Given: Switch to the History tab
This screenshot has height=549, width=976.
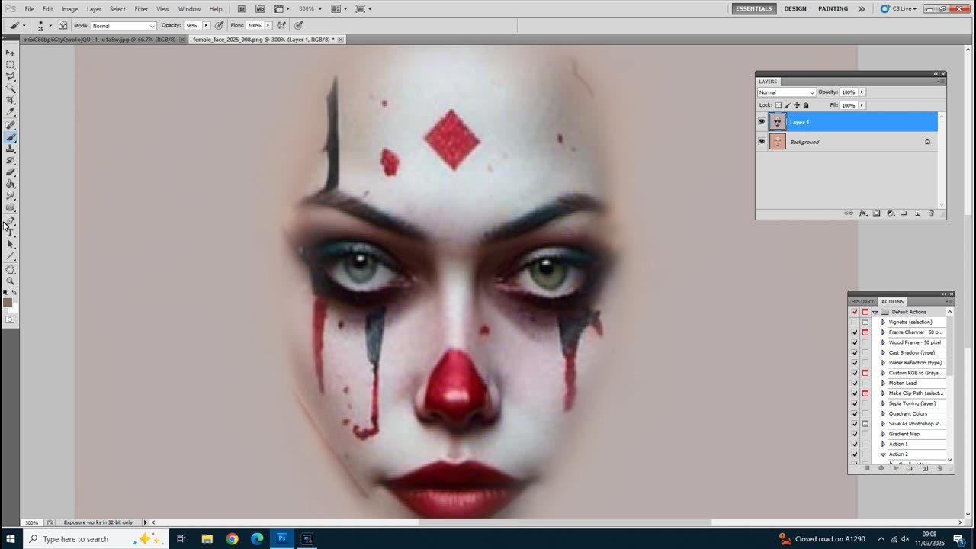Looking at the screenshot, I should click(862, 301).
